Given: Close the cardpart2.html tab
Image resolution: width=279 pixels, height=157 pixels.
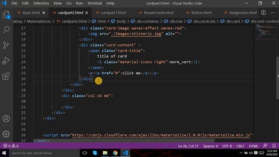Looking at the screenshot, I should 87,13.
